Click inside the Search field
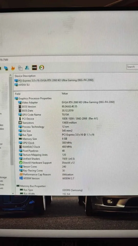The width and height of the screenshot is (138, 246). [x=132, y=67]
